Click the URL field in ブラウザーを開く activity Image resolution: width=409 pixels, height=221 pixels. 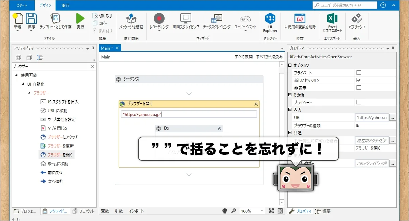(x=189, y=114)
